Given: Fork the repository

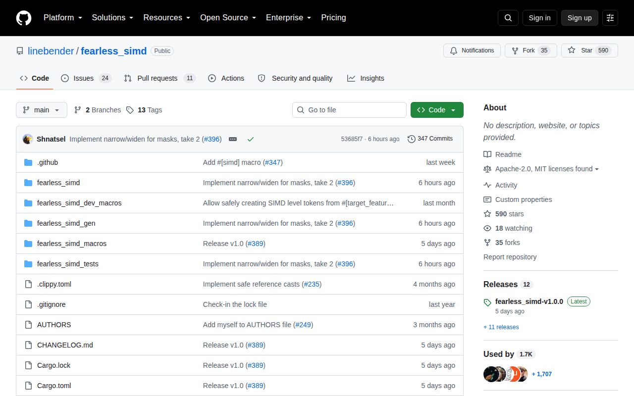Looking at the screenshot, I should [531, 50].
